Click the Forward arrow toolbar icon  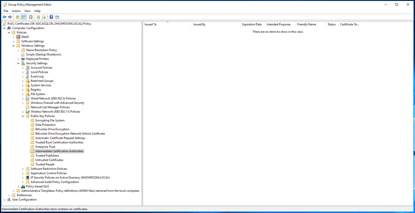tap(10, 17)
